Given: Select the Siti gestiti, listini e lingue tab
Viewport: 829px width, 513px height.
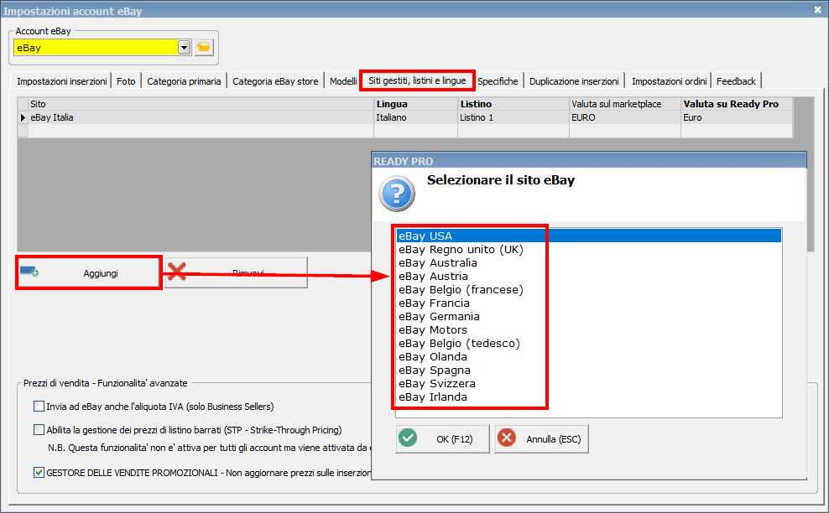Looking at the screenshot, I should 417,80.
